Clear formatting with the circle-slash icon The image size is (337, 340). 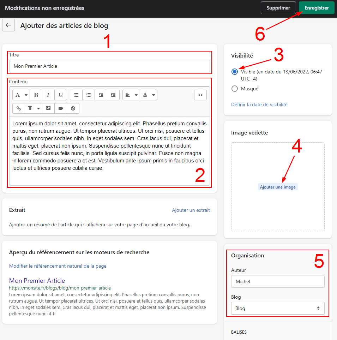point(73,108)
